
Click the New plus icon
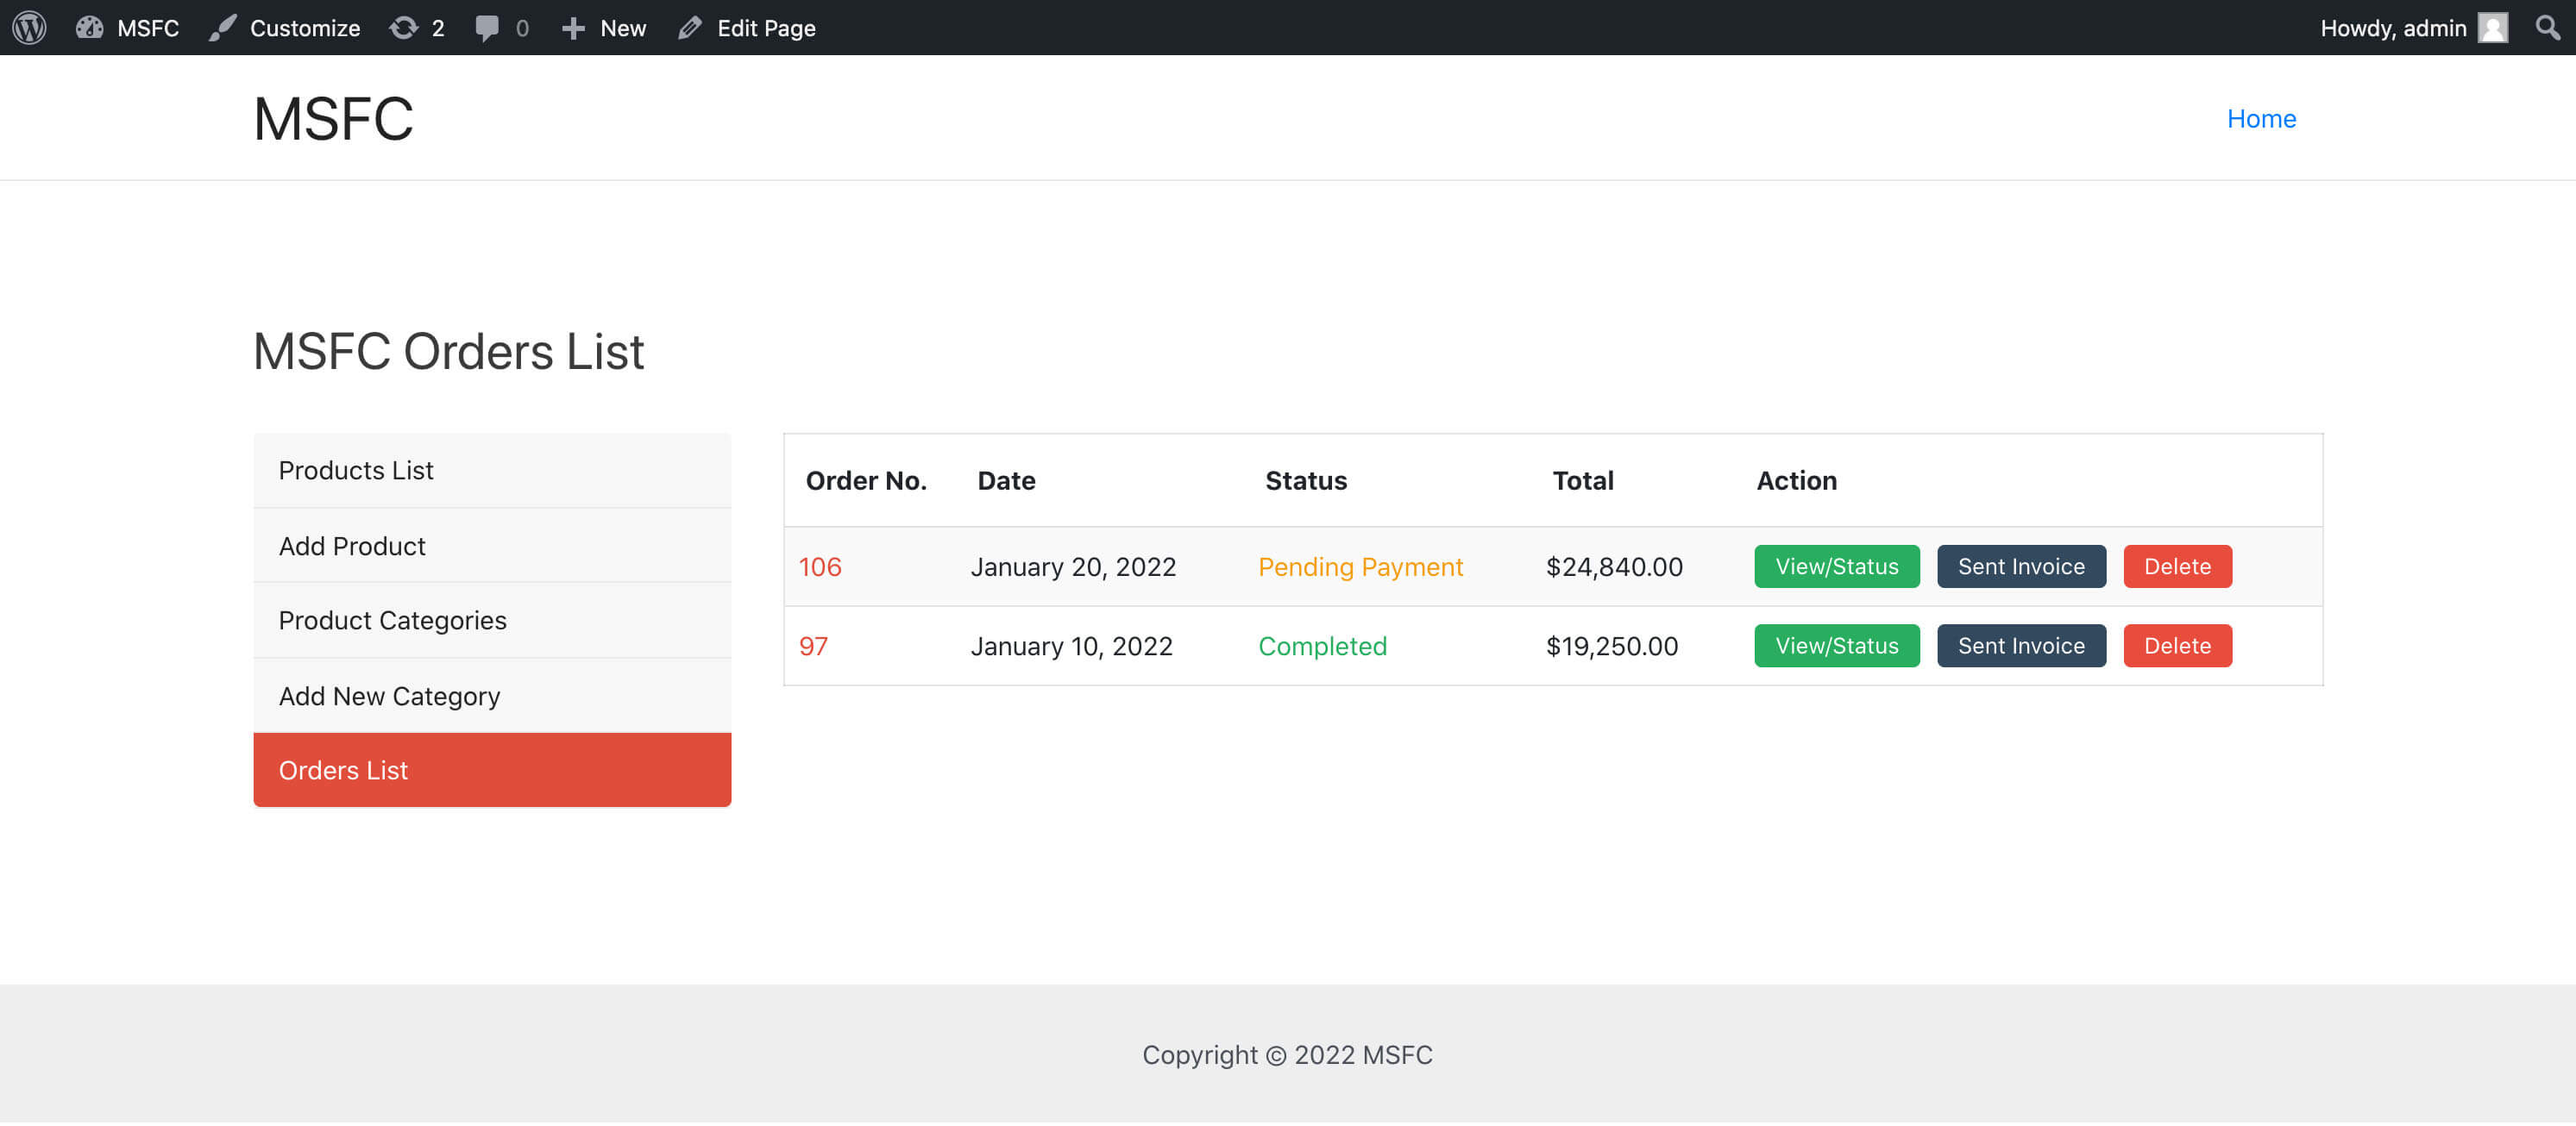pyautogui.click(x=573, y=27)
